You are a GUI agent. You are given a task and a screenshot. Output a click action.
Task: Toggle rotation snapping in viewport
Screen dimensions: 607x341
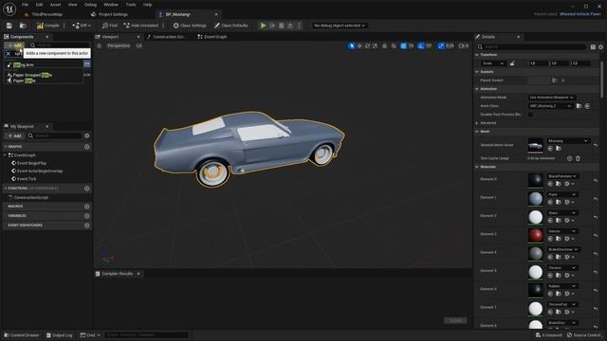click(x=421, y=46)
